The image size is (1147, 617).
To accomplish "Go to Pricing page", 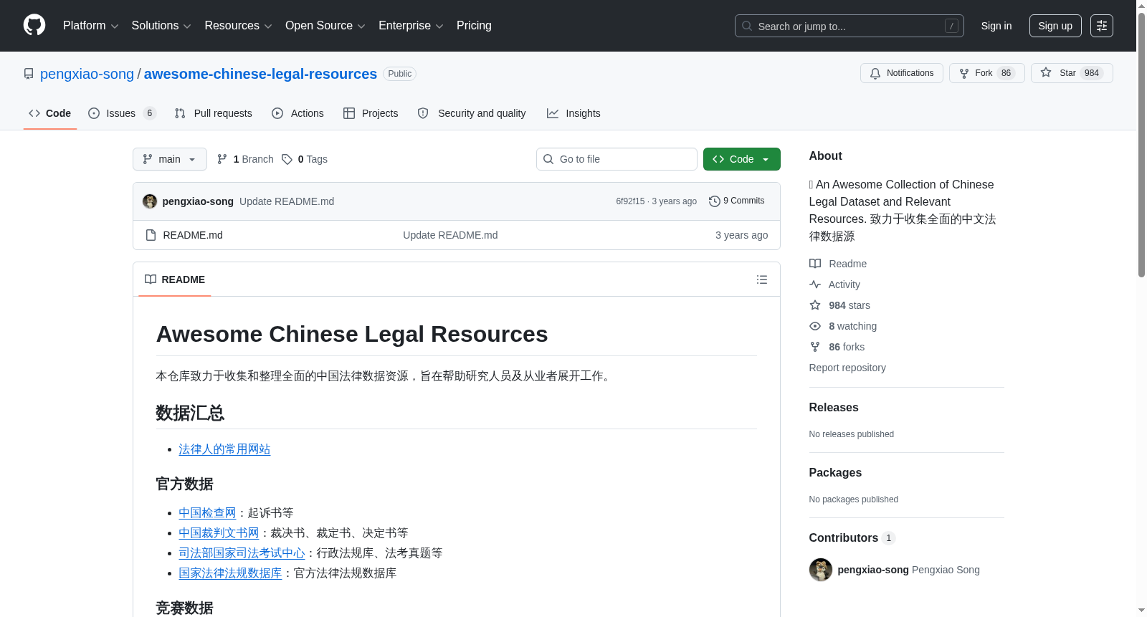I will pos(474,26).
